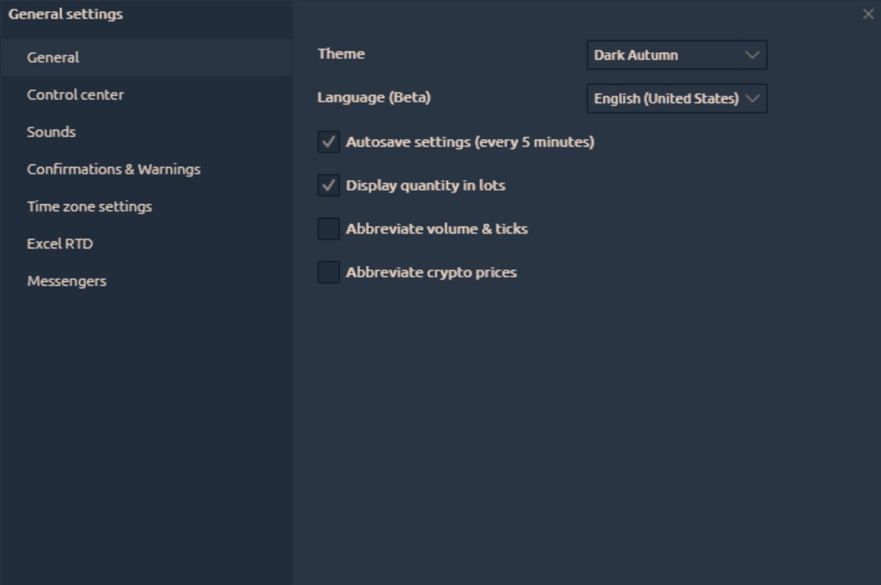This screenshot has height=585, width=881.
Task: Open Confirmations & Warnings settings
Action: click(114, 169)
